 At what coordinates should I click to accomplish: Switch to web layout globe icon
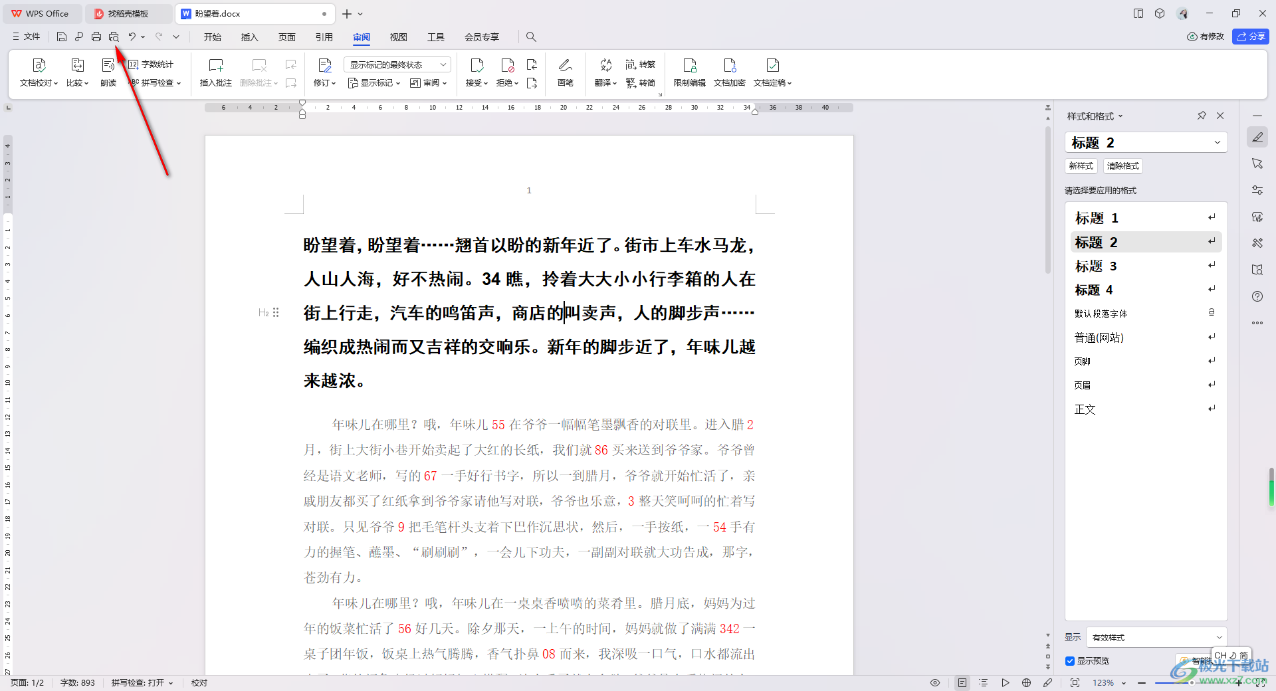1026,683
